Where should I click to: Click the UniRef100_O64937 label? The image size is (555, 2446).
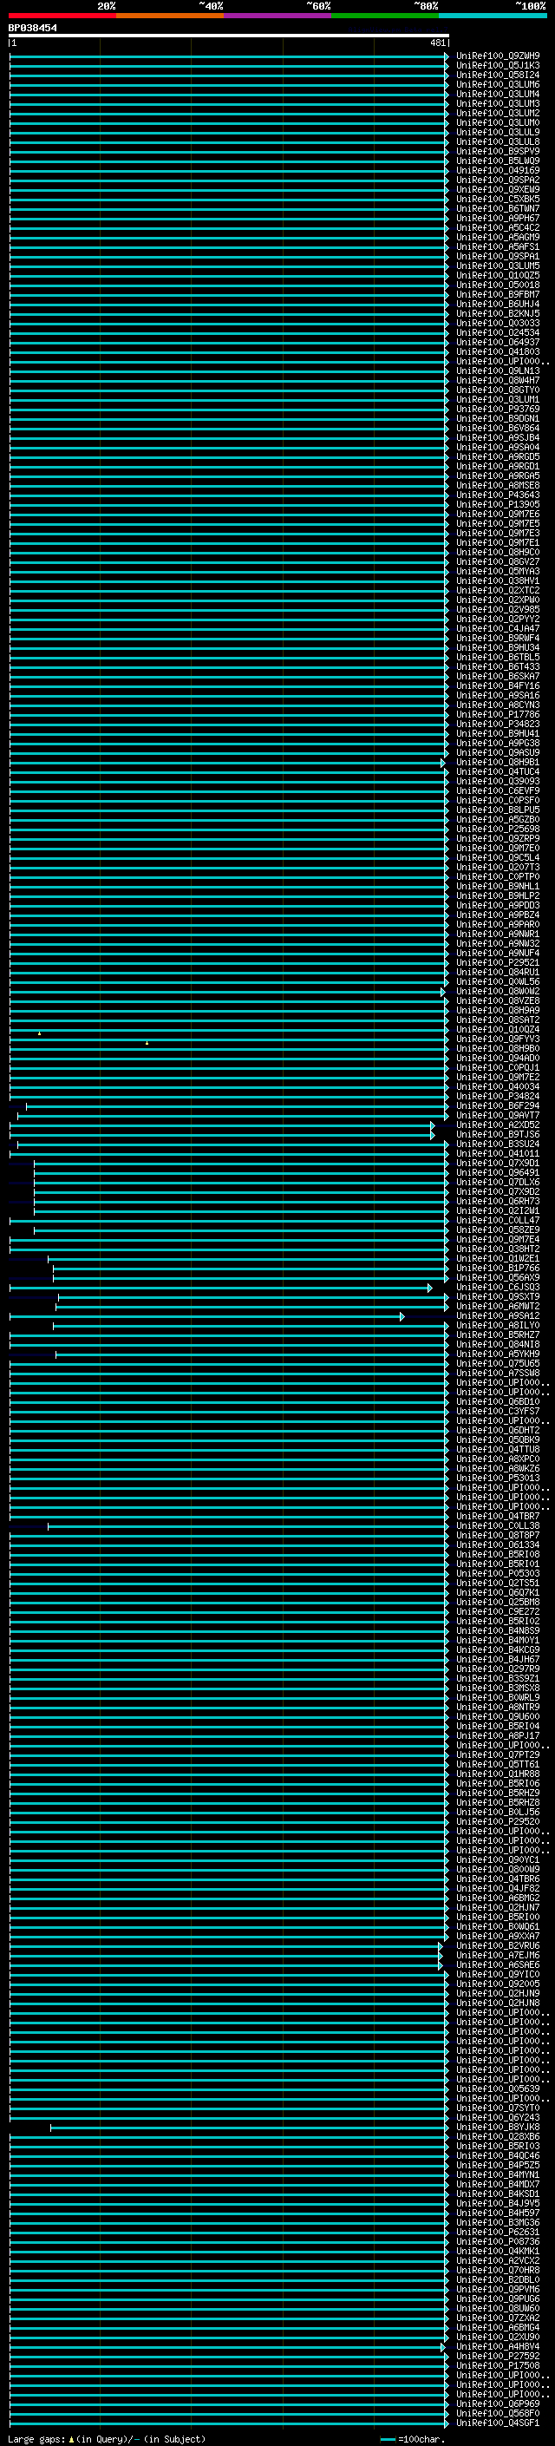pos(498,342)
